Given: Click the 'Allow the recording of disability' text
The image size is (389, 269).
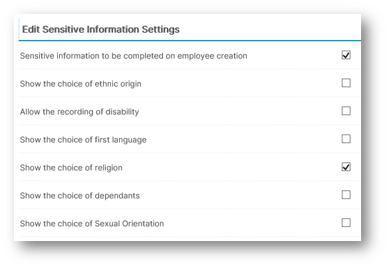Looking at the screenshot, I should point(79,112).
